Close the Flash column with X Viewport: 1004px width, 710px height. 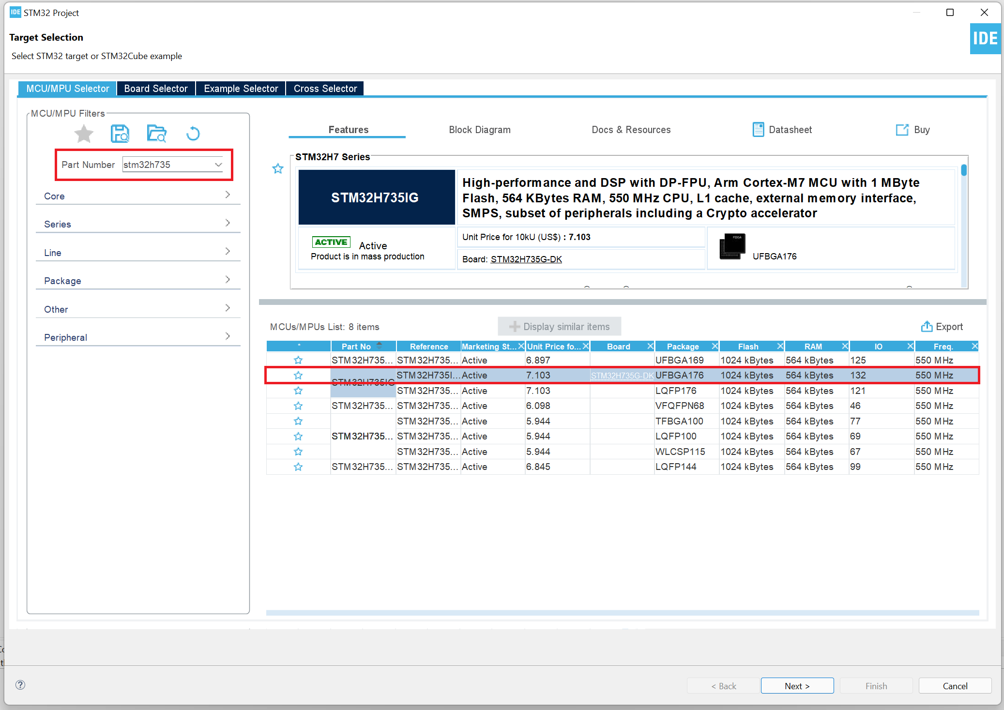tap(780, 346)
